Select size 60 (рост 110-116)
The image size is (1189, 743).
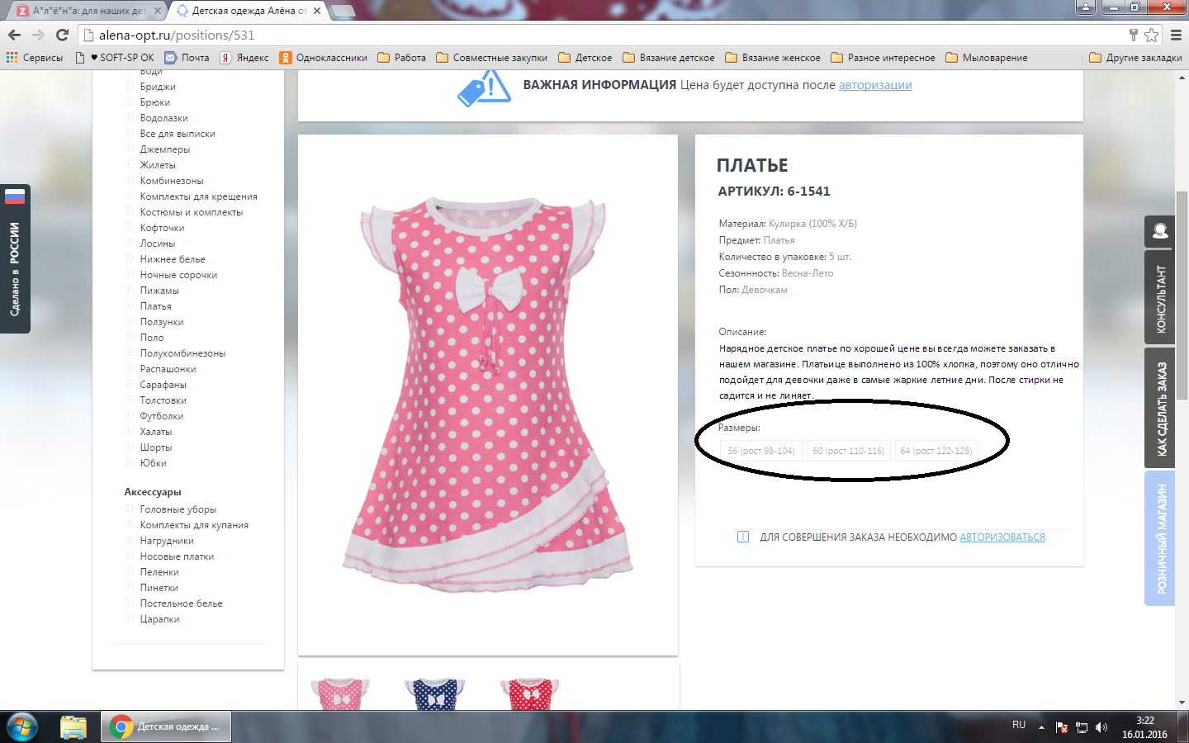pos(848,451)
